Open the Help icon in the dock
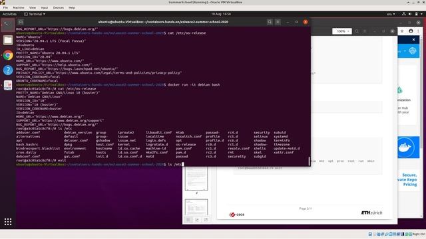426x239 pixels. coord(8,70)
